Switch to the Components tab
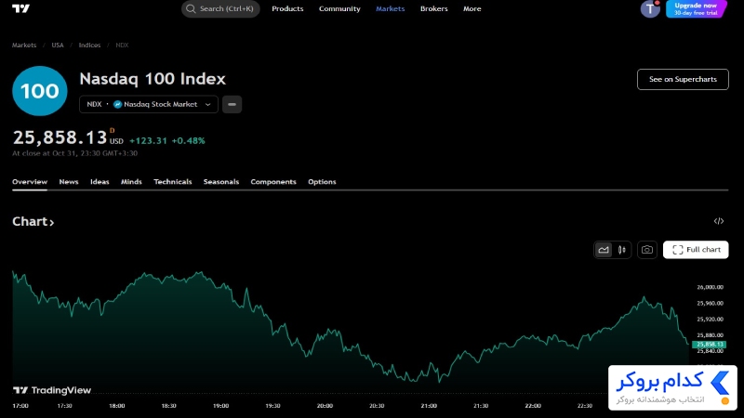Image resolution: width=744 pixels, height=418 pixels. click(273, 181)
